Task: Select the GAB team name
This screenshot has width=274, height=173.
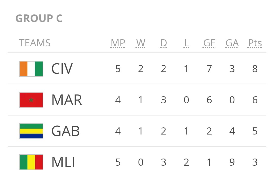Action: click(65, 131)
